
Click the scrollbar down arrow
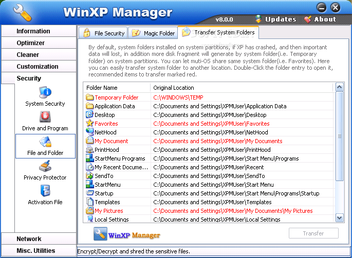340,217
